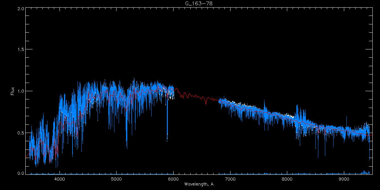Viewport: 380px width, 190px height.
Task: Click the 1.5 flux tick label
Action: (x=21, y=50)
